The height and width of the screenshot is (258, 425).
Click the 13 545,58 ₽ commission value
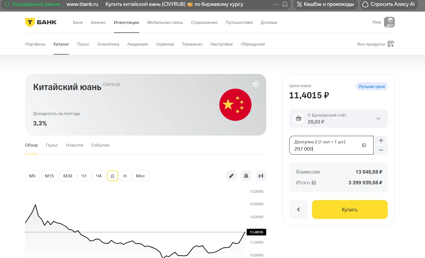[x=369, y=172]
